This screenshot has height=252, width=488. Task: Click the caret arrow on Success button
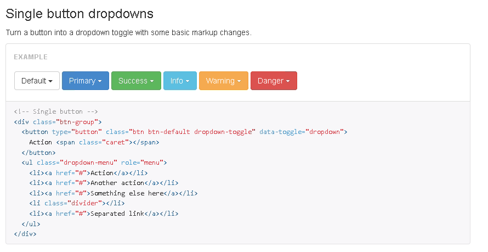pyautogui.click(x=152, y=81)
